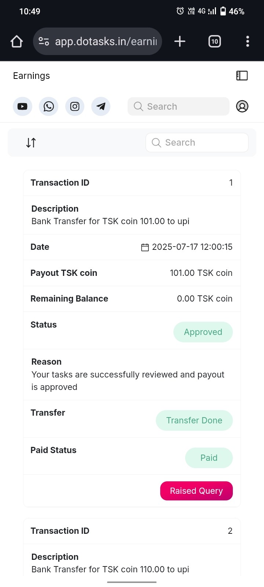Open the tab switcher showing 10 tabs
The width and height of the screenshot is (264, 587).
[x=214, y=41]
